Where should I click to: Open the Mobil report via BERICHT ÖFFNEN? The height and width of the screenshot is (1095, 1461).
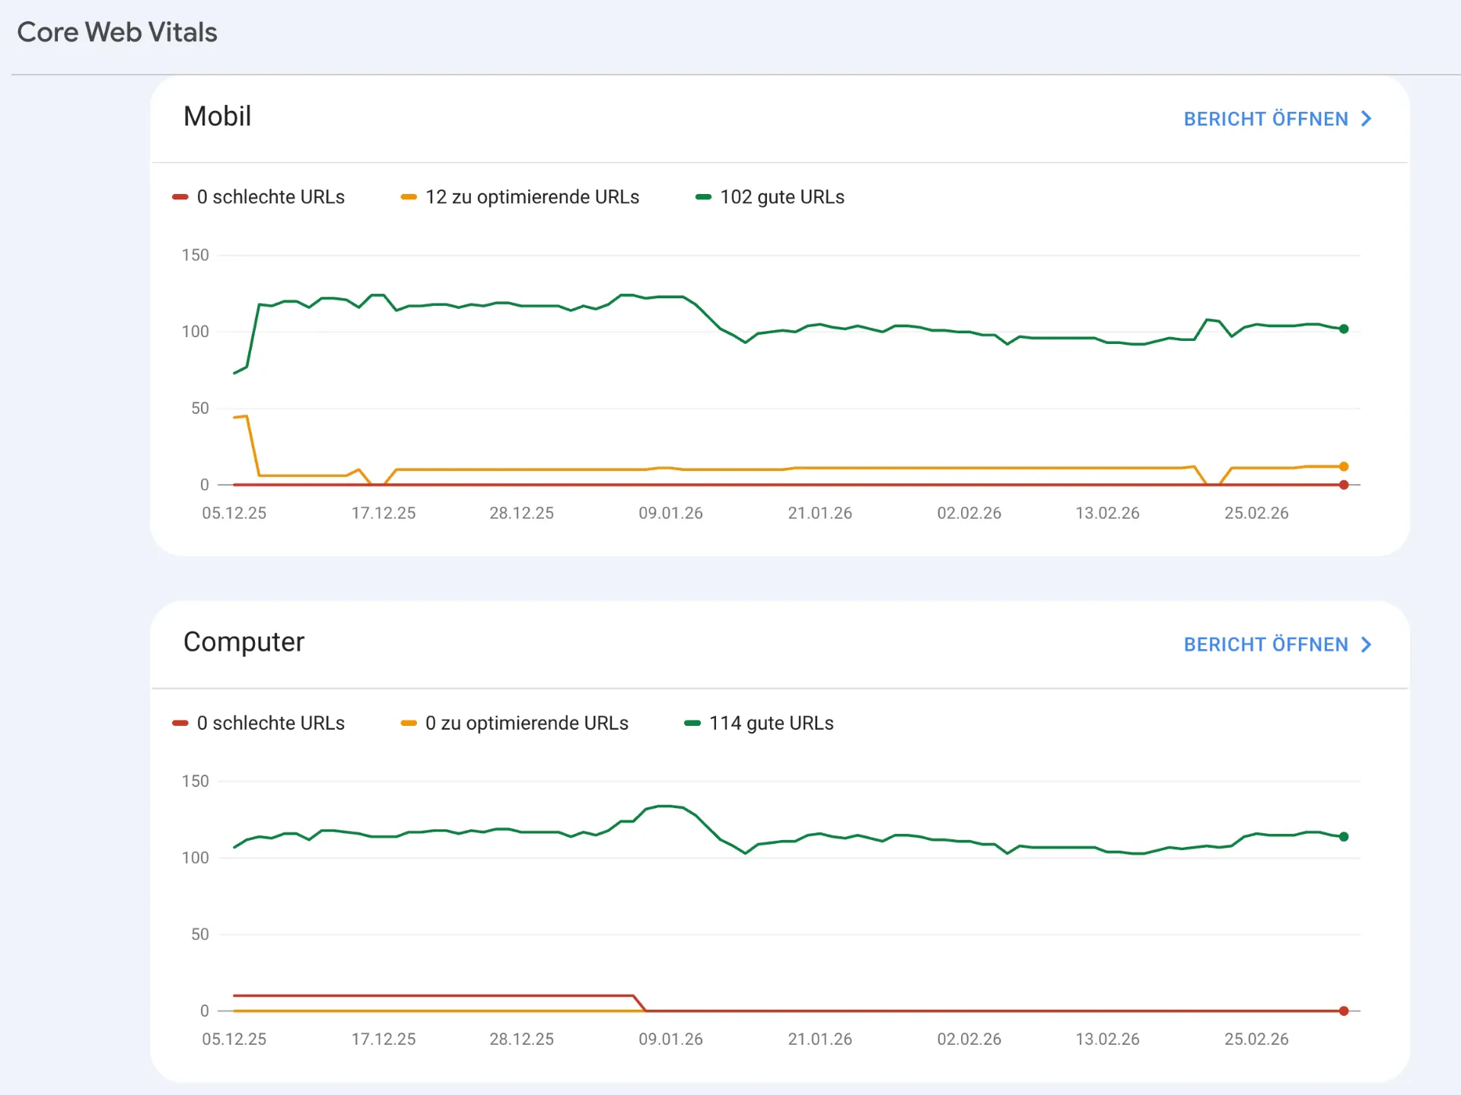click(x=1278, y=119)
